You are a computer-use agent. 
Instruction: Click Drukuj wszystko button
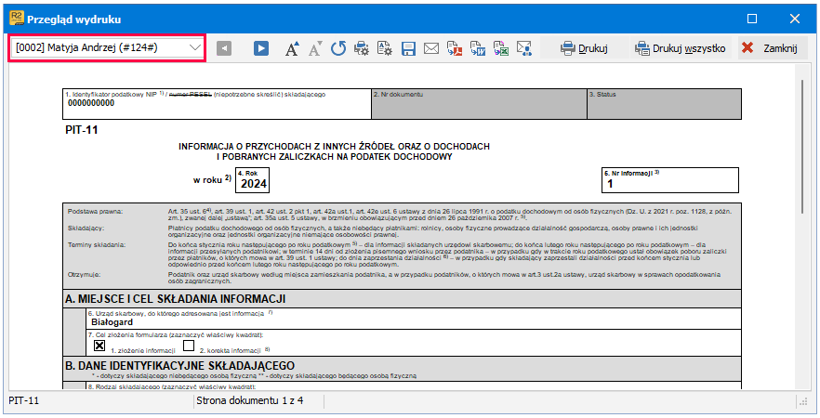(x=680, y=48)
